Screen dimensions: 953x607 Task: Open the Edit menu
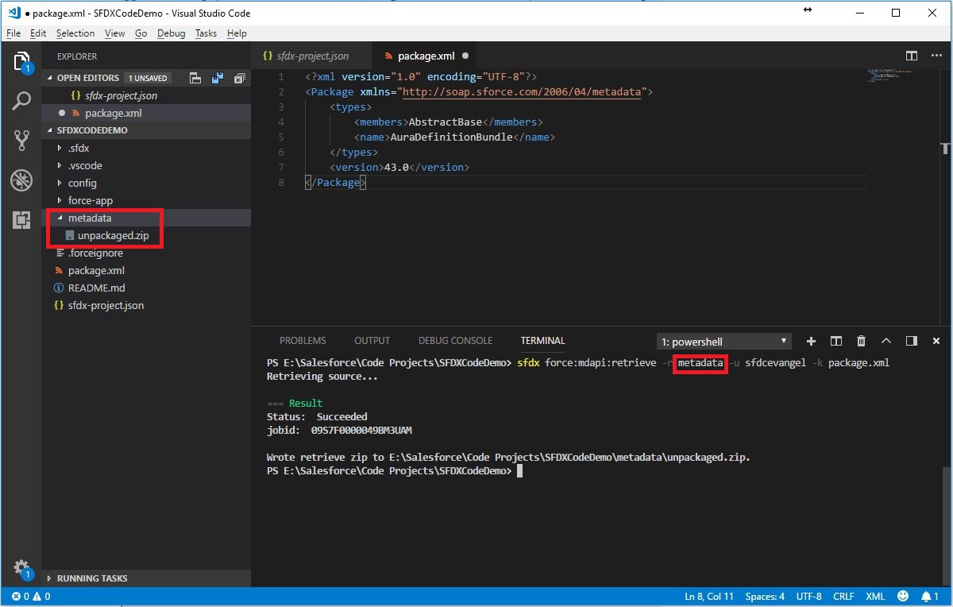[38, 33]
